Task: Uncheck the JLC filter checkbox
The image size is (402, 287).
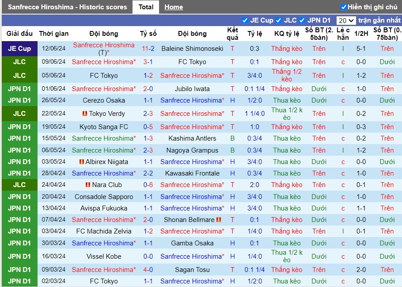Action: (x=278, y=20)
